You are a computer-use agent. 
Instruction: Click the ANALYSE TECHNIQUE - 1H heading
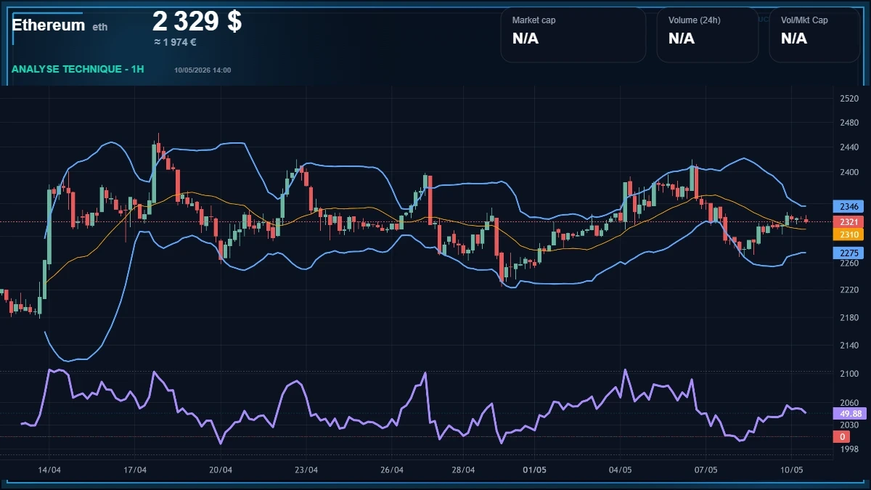click(x=78, y=69)
